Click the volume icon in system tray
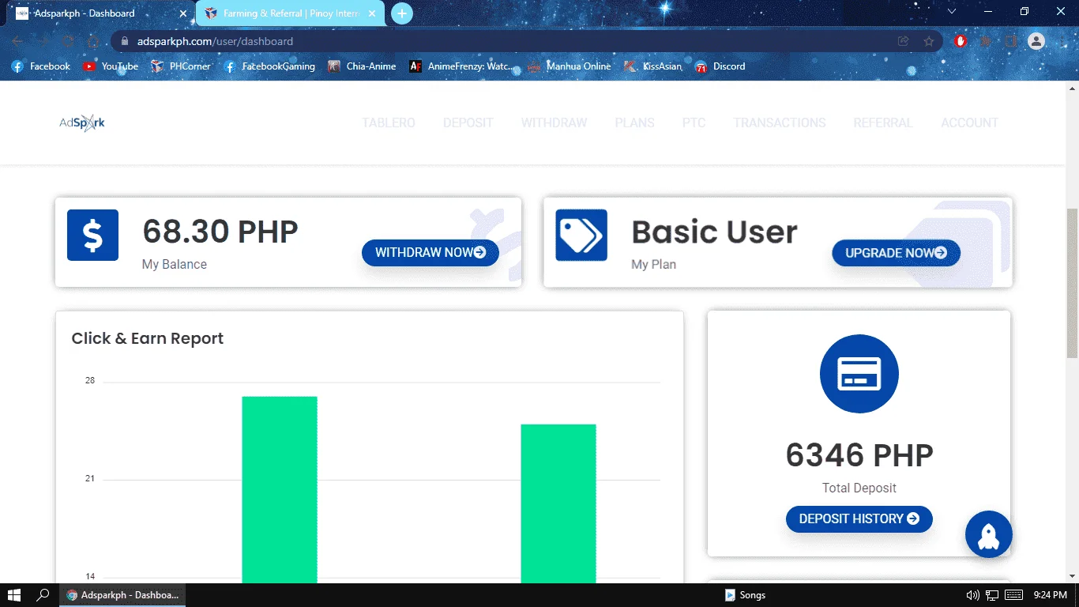Viewport: 1079px width, 607px height. (972, 595)
